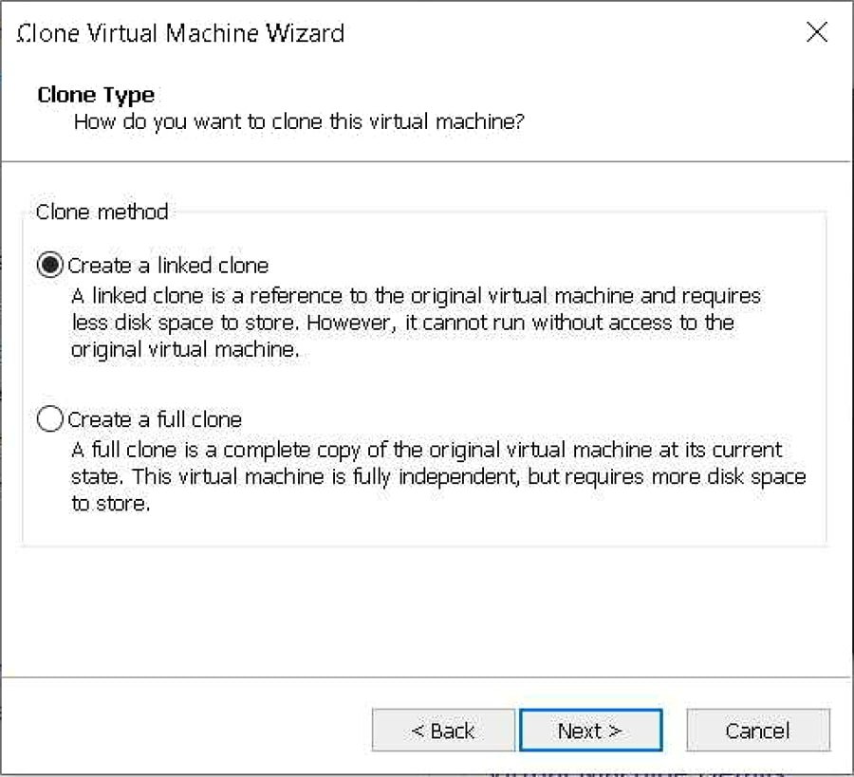Click the "Create a full clone" label text

(x=155, y=419)
